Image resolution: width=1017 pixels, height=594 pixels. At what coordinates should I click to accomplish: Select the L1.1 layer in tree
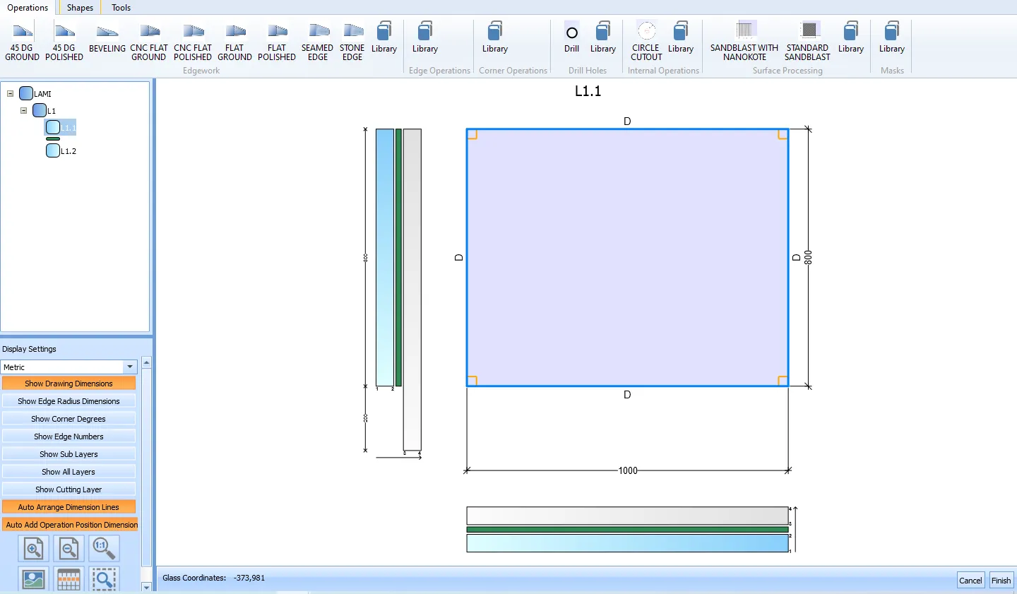point(61,127)
